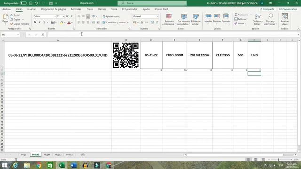This screenshot has height=169, width=301.
Task: Click the insert function fx icon
Action: 43,34
